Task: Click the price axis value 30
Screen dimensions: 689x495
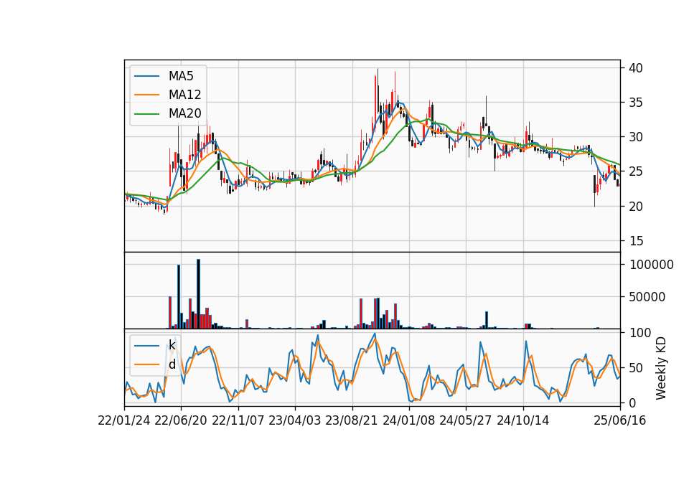Action: point(636,137)
